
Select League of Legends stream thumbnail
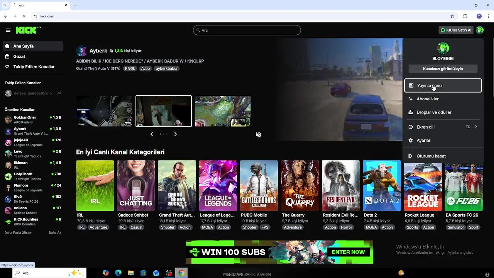click(x=223, y=111)
